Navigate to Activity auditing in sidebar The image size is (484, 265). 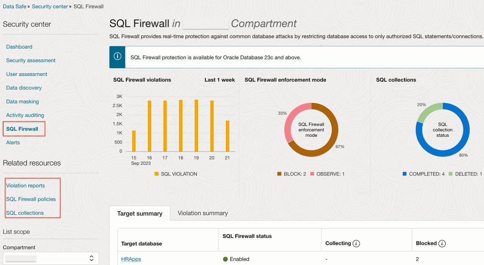(x=25, y=115)
